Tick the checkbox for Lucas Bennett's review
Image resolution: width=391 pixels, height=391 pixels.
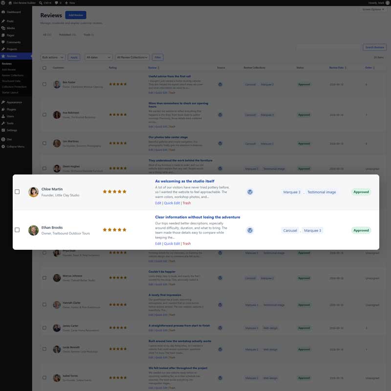coord(44,349)
